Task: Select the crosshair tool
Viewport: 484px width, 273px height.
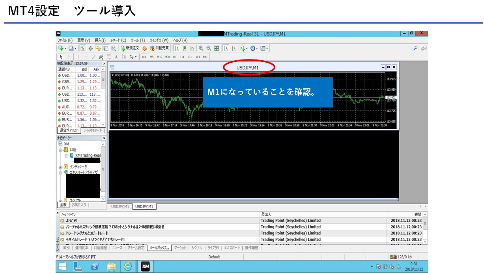Action: pyautogui.click(x=69, y=57)
